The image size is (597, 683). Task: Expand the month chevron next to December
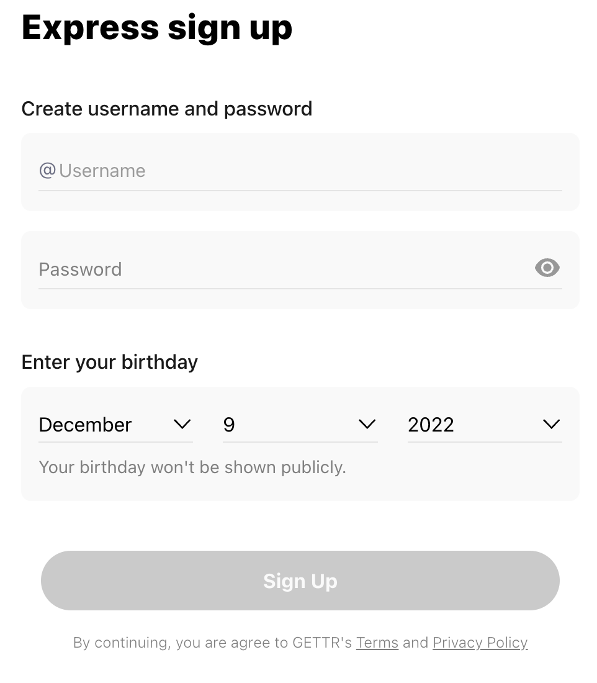click(x=182, y=424)
